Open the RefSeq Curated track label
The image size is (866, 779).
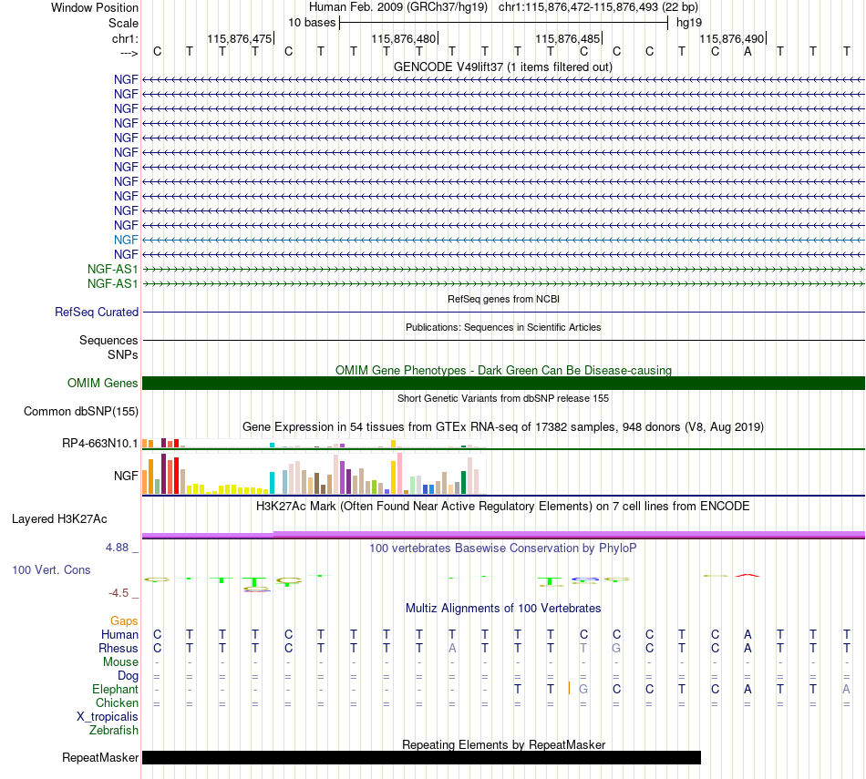(x=97, y=312)
